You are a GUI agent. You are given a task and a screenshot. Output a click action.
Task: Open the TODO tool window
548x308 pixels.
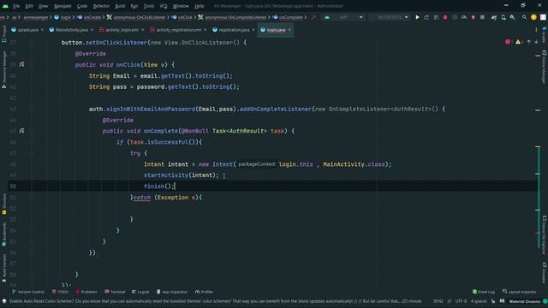coord(60,292)
